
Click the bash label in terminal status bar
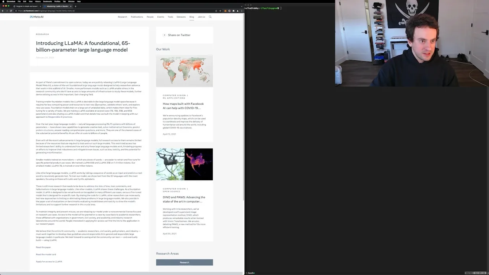coord(251,273)
